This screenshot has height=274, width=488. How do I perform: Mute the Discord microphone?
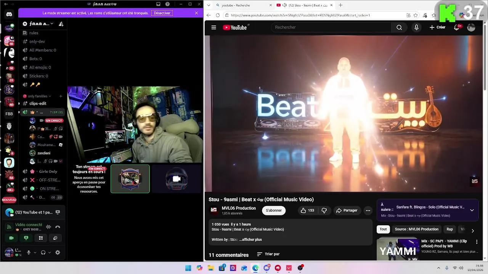coord(28,252)
